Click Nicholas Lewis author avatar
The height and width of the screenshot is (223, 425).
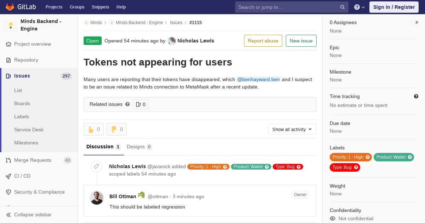(x=172, y=41)
